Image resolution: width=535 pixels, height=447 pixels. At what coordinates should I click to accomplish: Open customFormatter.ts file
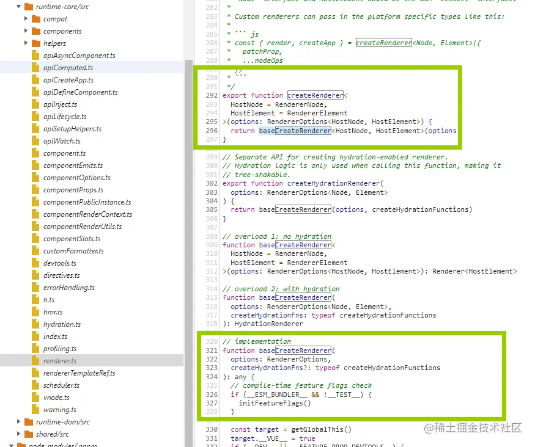click(73, 251)
